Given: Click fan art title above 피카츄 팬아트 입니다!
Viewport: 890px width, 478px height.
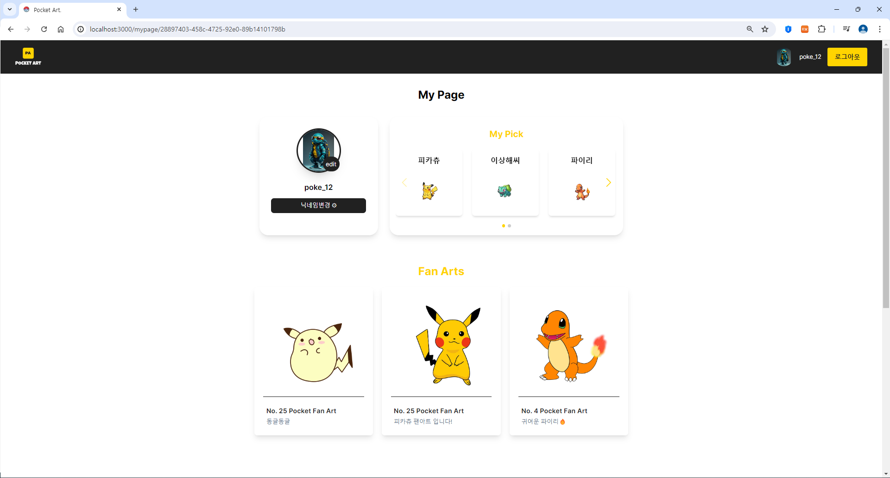Looking at the screenshot, I should coord(429,411).
